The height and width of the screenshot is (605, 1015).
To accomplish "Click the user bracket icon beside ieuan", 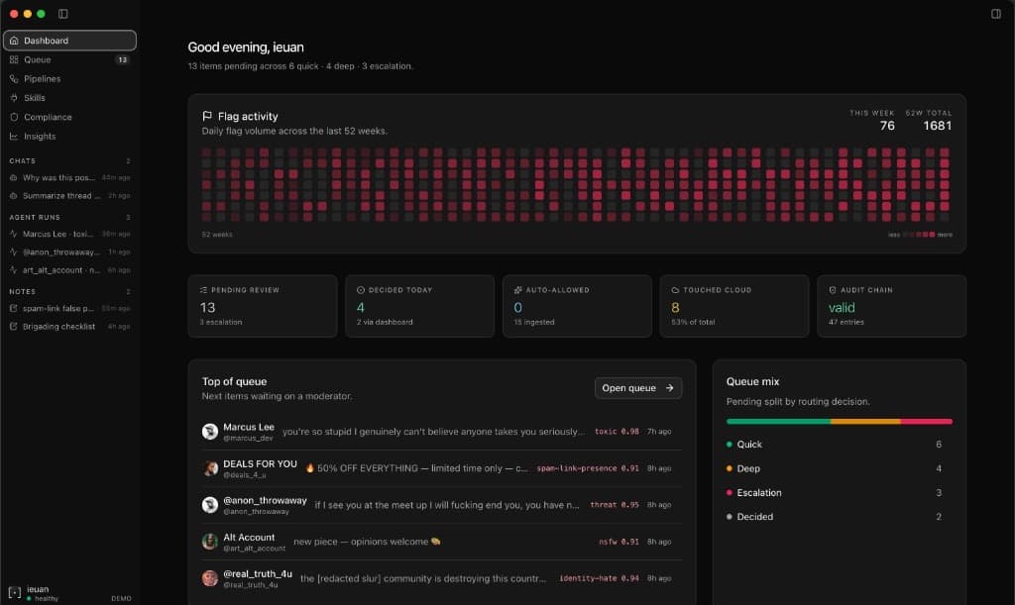I will pyautogui.click(x=15, y=593).
